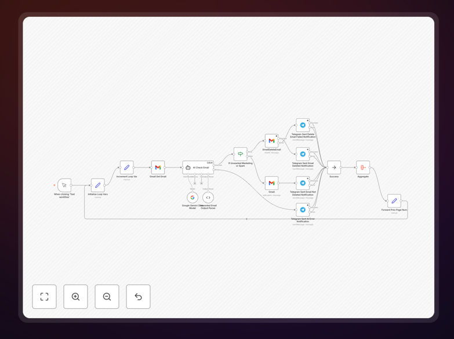Open Telegram Sent Email Deleted Notification node
Image resolution: width=454 pixels, height=339 pixels.
(x=303, y=154)
